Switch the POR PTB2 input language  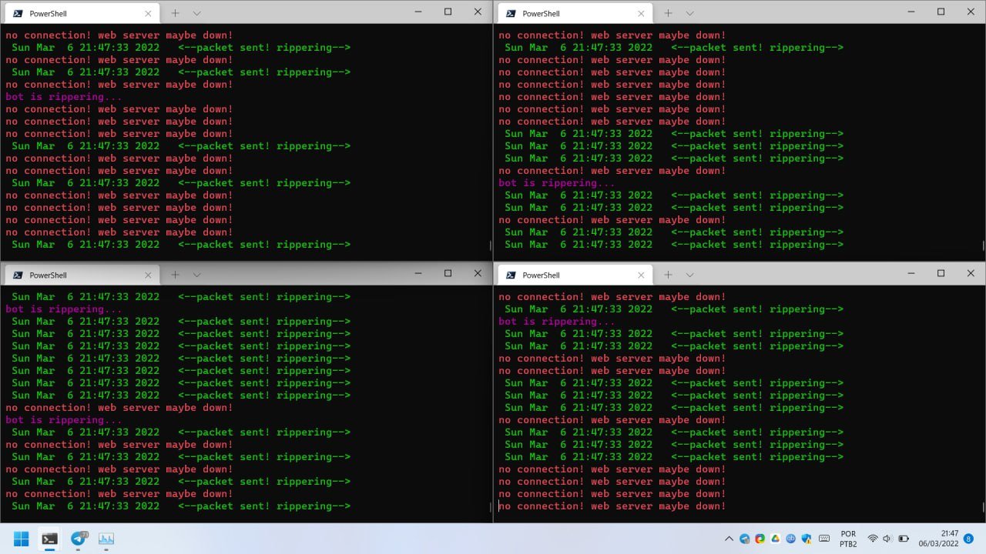point(848,539)
